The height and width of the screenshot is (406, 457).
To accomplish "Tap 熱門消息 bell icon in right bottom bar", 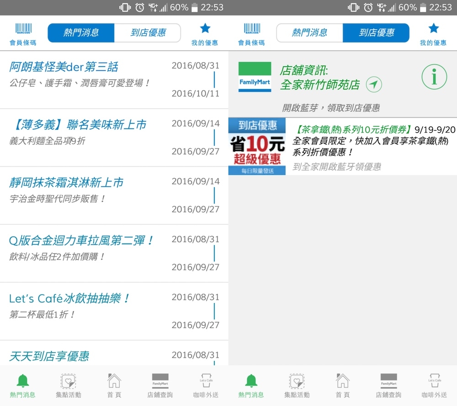I will [251, 381].
